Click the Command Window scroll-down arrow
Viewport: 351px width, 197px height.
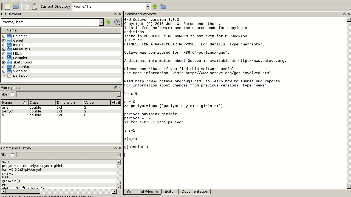(349, 187)
